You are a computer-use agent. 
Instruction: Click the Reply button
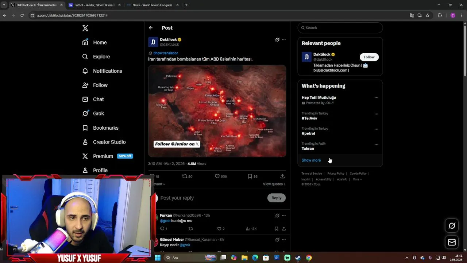[x=277, y=198]
